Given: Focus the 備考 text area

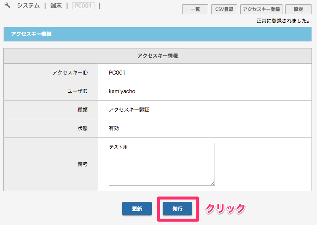Looking at the screenshot, I should 162,164.
